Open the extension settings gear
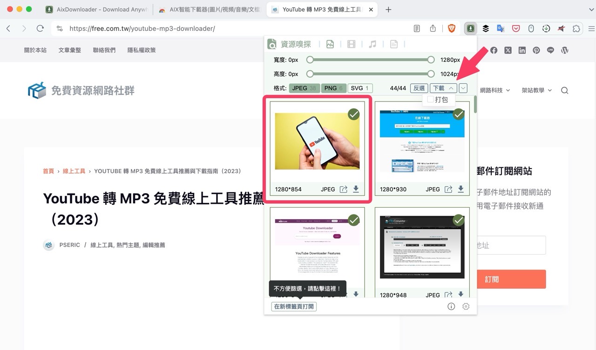This screenshot has height=350, width=596. pyautogui.click(x=466, y=306)
